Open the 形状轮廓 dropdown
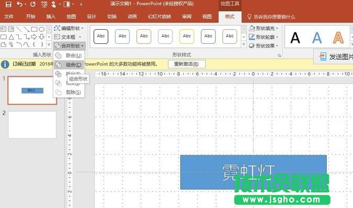This screenshot has height=208, width=353. [263, 37]
